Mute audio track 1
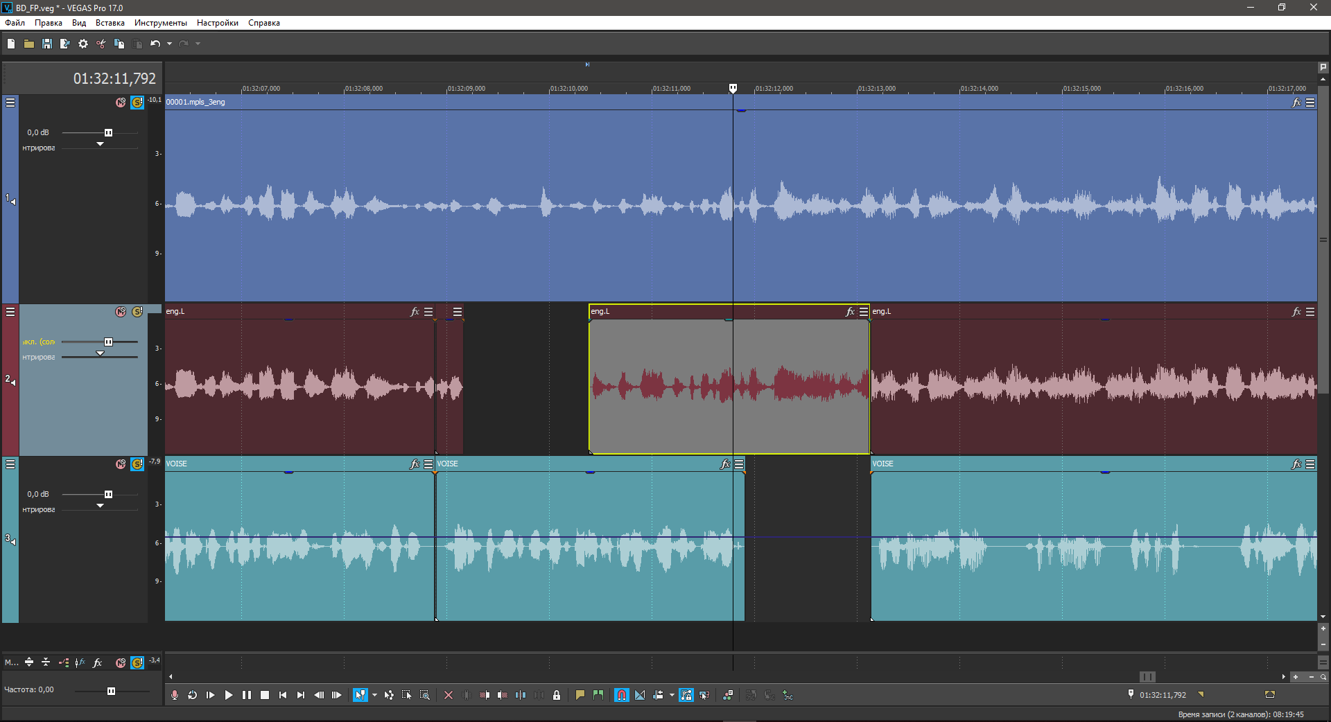 (x=121, y=103)
